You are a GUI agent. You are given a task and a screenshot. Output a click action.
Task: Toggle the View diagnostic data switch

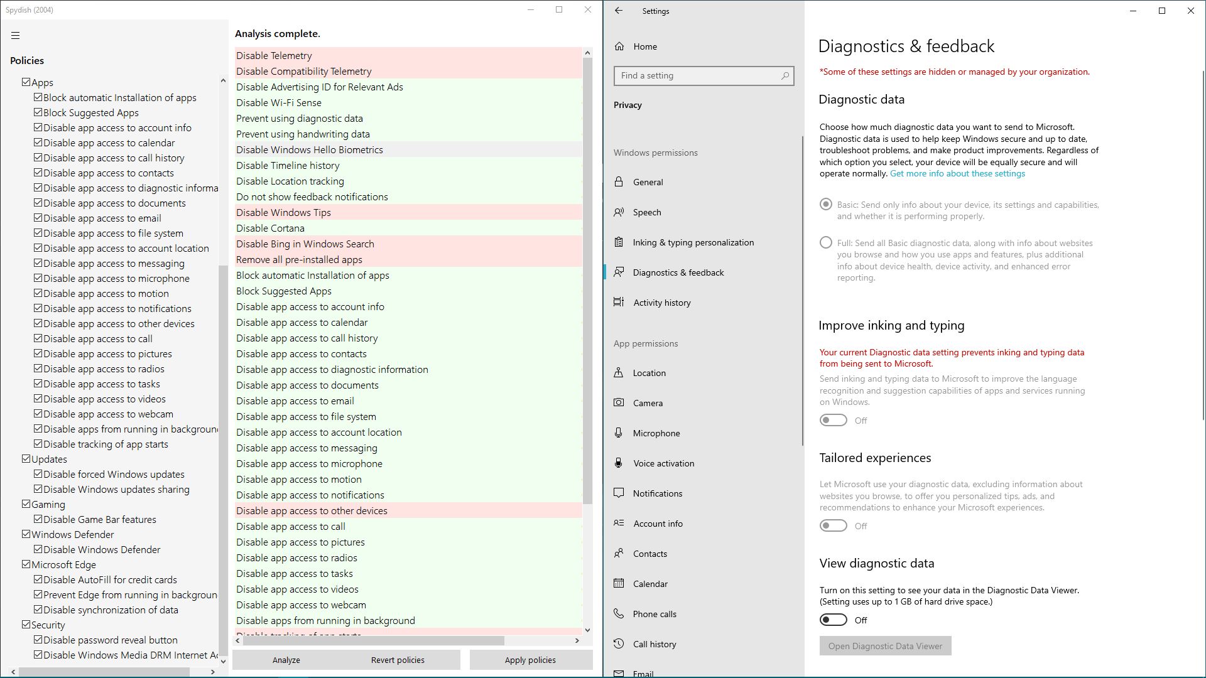tap(833, 620)
